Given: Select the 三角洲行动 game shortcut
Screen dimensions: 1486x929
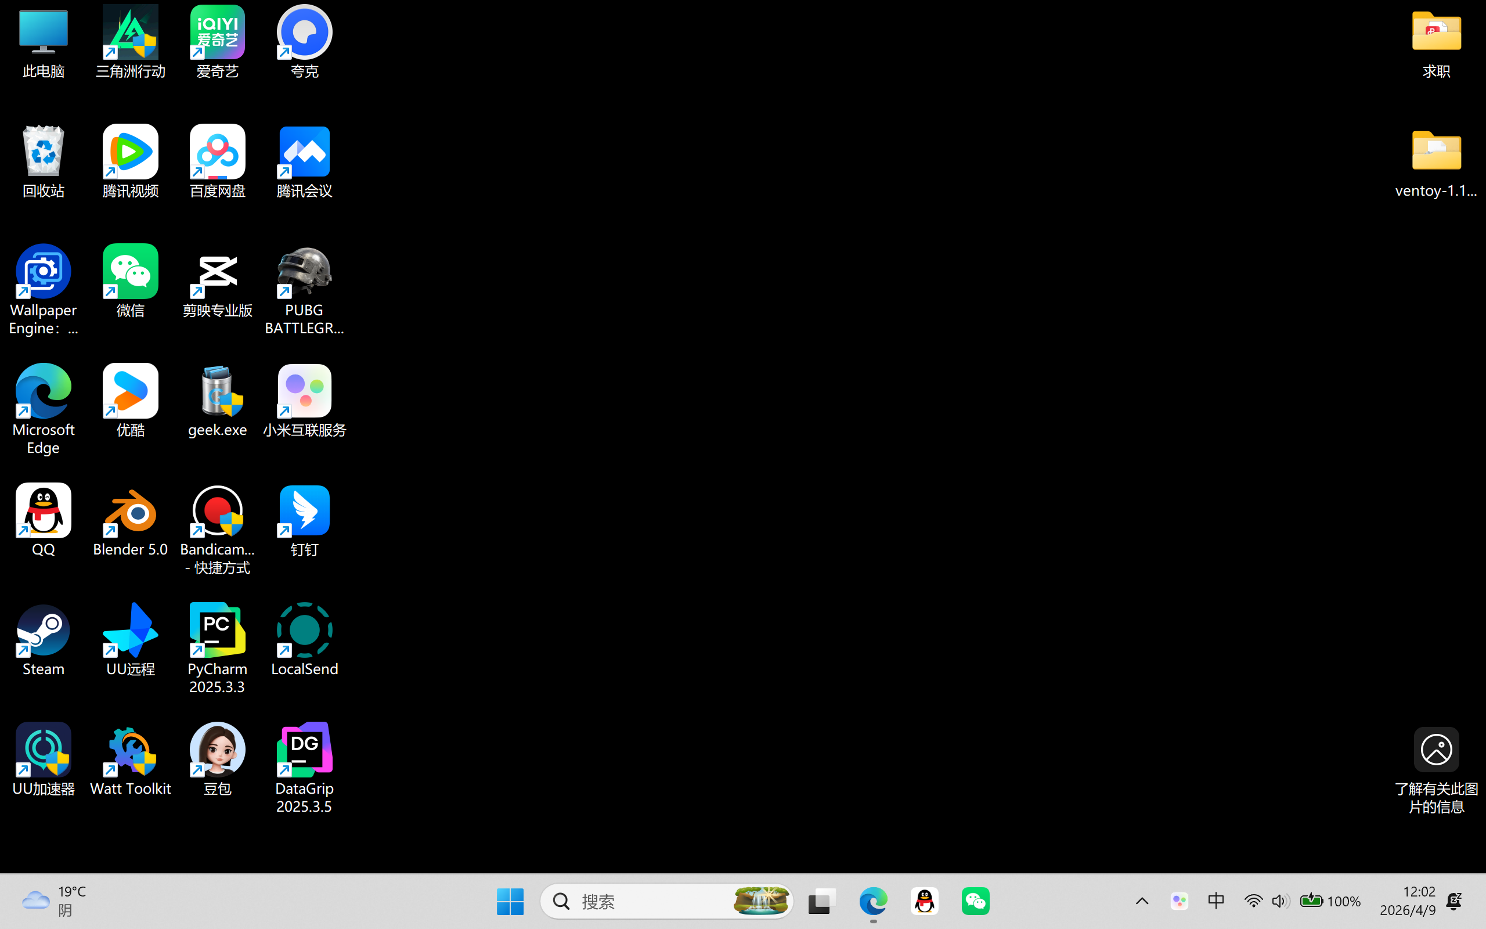Looking at the screenshot, I should [x=130, y=43].
